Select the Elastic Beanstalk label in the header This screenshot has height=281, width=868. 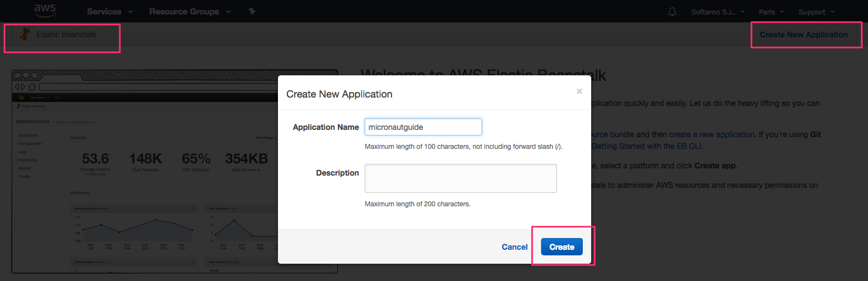[x=66, y=35]
